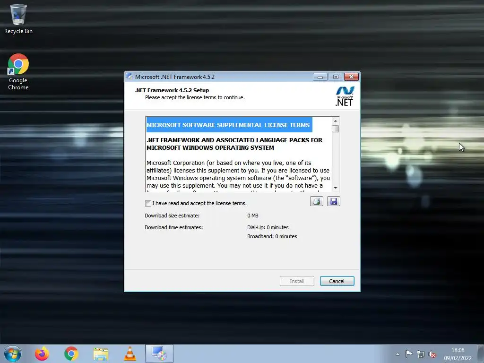Screen dimensions: 484x363
Task: Grab the license text scrollbar thumb
Action: (x=336, y=129)
